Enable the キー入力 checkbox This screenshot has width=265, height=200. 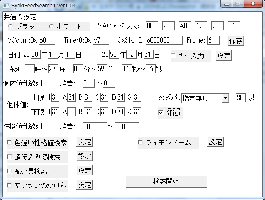click(173, 56)
